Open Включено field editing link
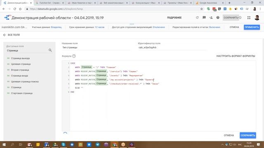 coord(214,27)
